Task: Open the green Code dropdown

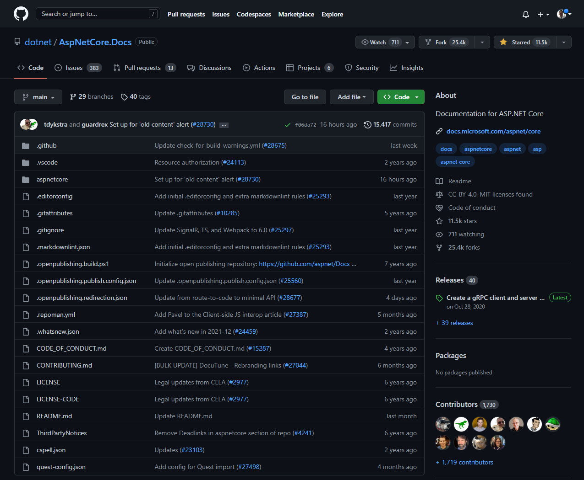Action: pos(401,97)
